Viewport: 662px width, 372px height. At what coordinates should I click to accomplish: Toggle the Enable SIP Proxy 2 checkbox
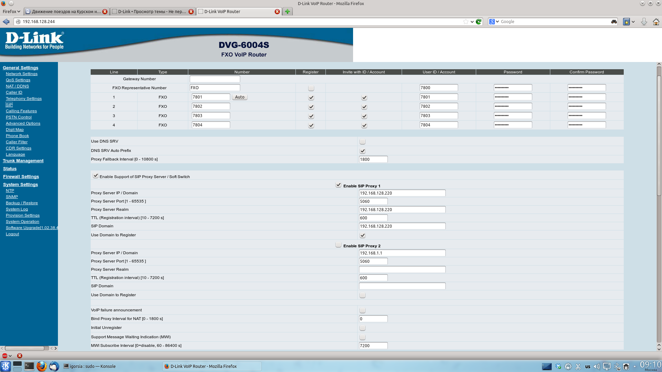point(338,245)
